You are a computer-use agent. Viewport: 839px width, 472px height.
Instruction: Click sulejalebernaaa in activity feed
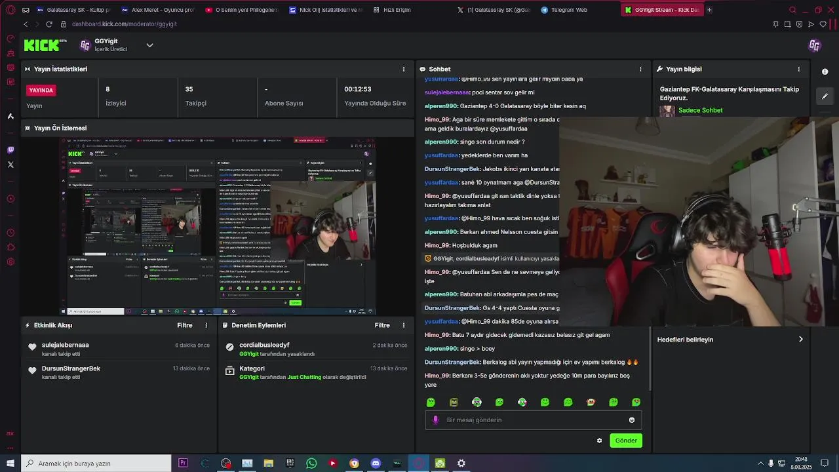pyautogui.click(x=65, y=345)
